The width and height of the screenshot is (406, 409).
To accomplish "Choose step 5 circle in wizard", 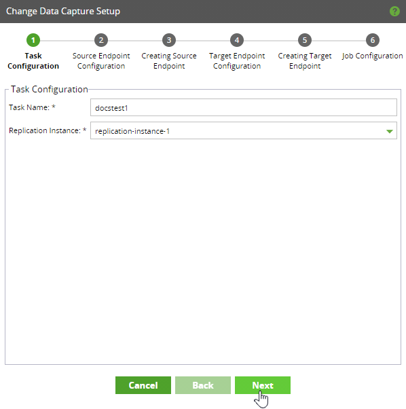I will tap(305, 40).
